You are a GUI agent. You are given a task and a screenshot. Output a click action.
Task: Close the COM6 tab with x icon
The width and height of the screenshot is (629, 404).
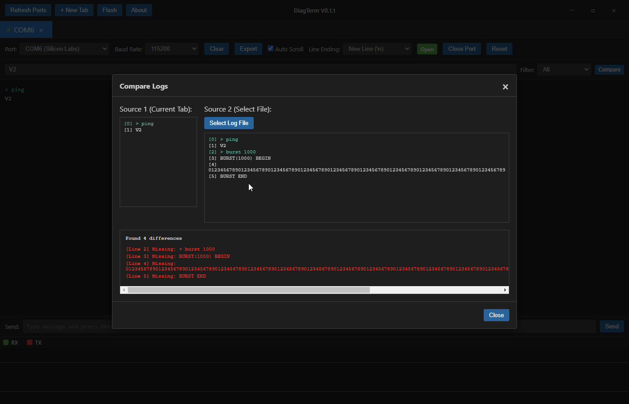click(x=41, y=30)
